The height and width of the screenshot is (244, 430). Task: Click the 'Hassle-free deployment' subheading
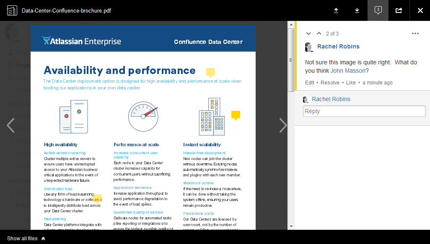click(204, 153)
